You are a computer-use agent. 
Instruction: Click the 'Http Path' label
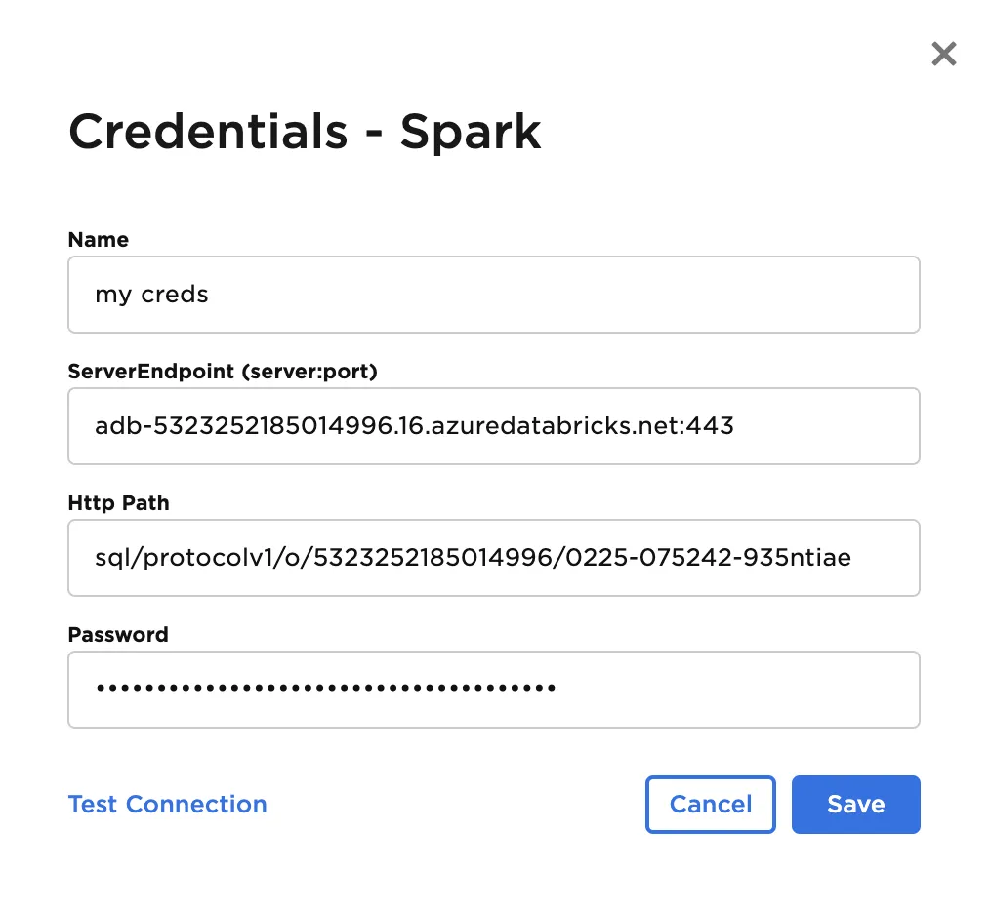click(x=118, y=503)
